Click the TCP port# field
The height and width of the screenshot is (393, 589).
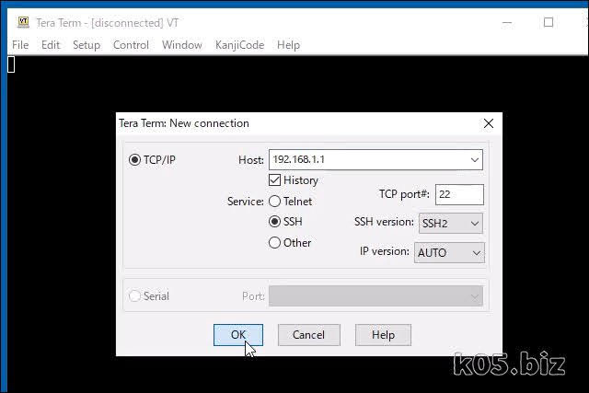(x=459, y=194)
